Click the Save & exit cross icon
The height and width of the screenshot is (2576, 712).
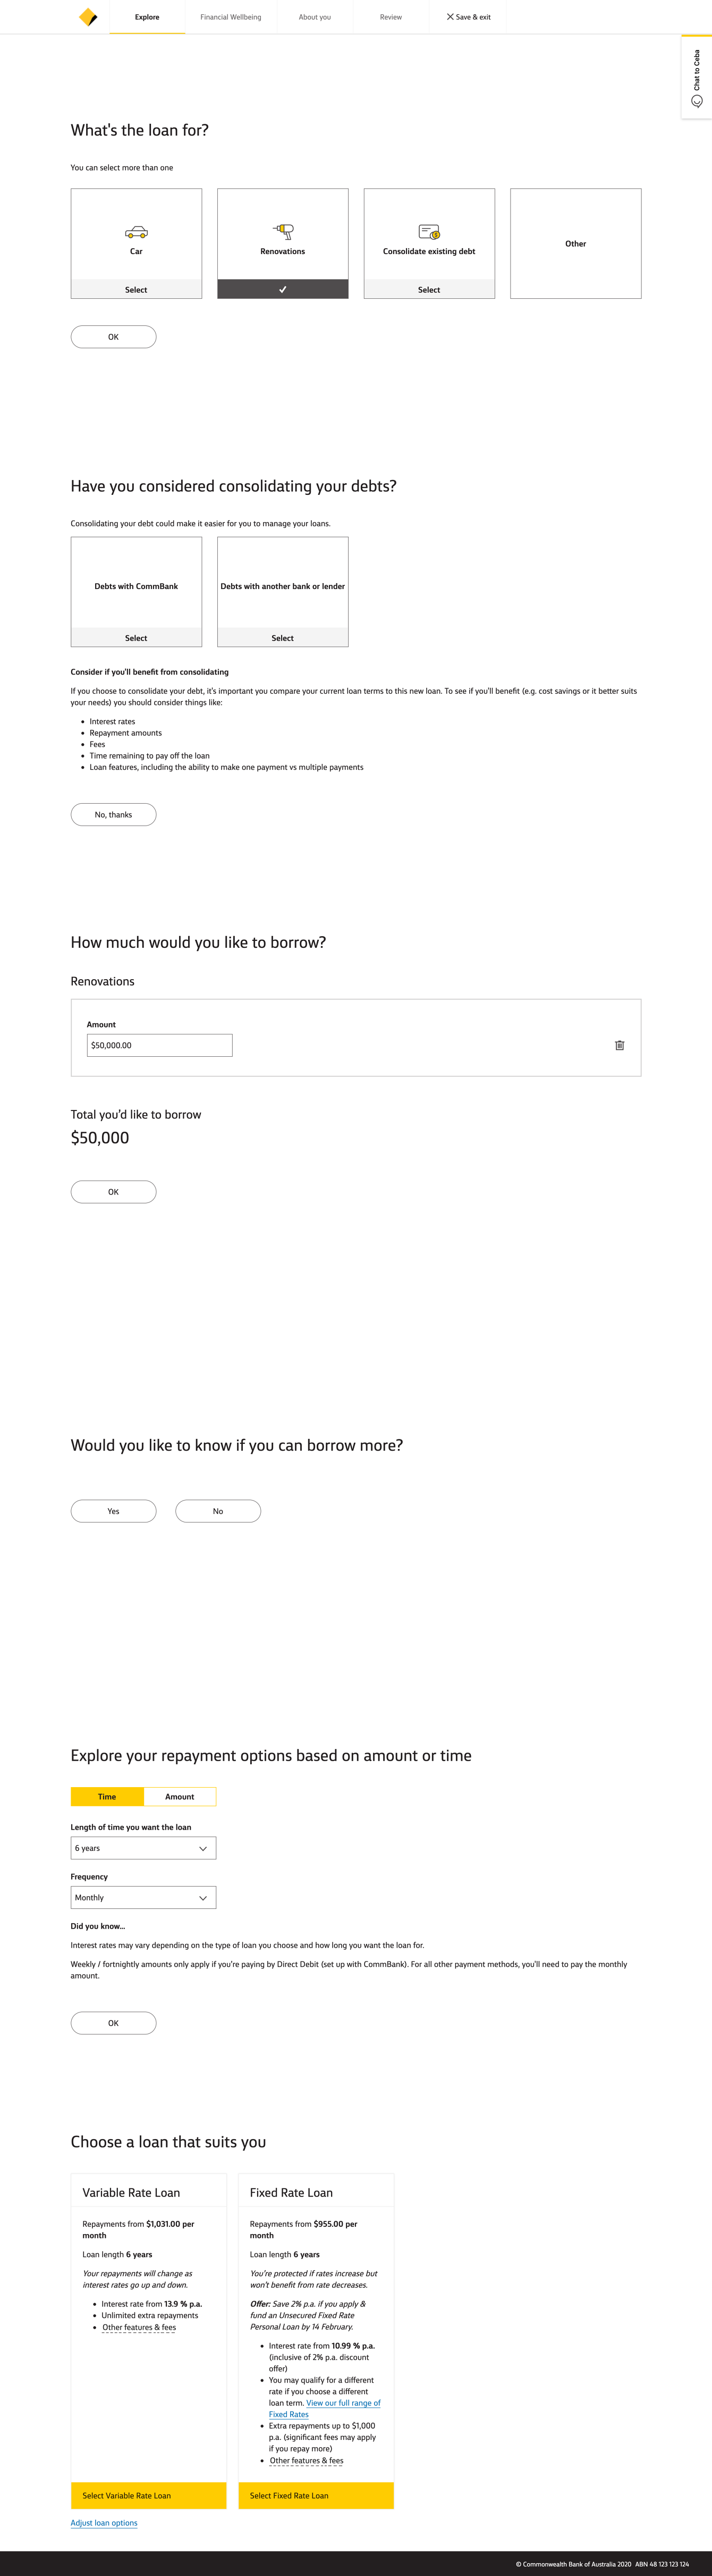point(450,17)
